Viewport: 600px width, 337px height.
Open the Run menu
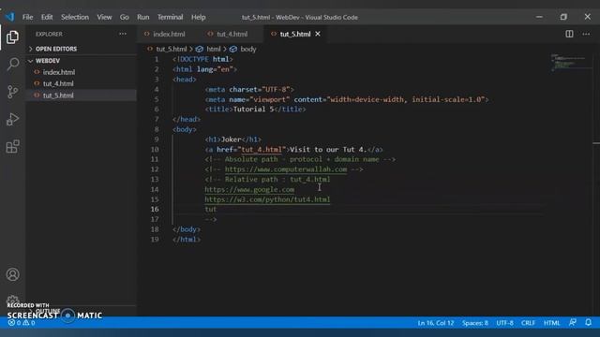pyautogui.click(x=143, y=17)
